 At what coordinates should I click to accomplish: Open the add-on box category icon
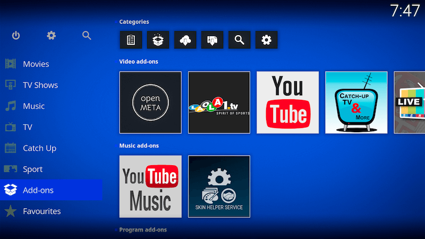click(158, 40)
